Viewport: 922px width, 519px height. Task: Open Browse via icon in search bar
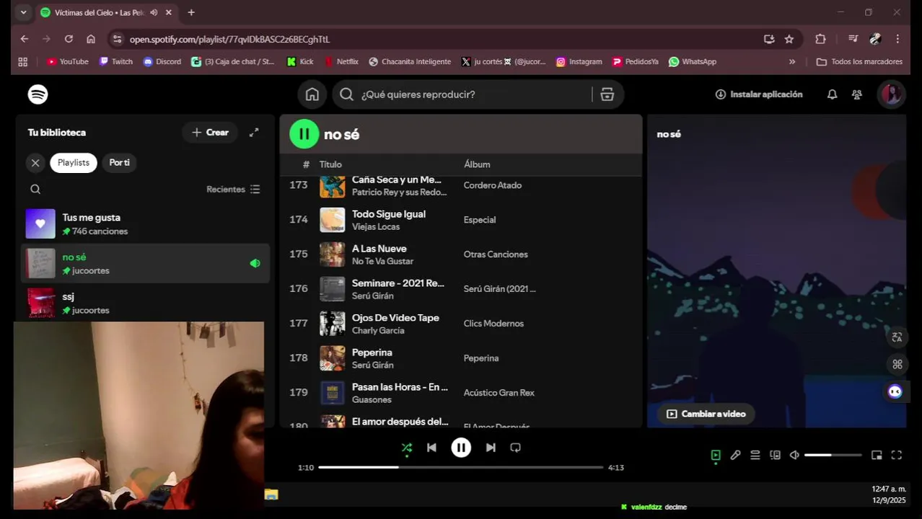point(607,94)
